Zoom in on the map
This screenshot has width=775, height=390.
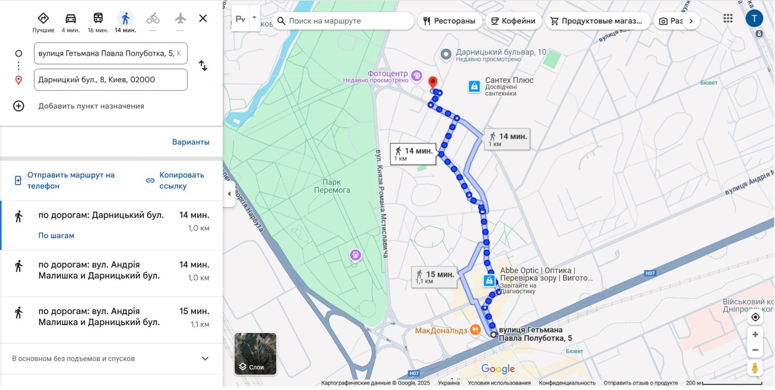tap(755, 335)
